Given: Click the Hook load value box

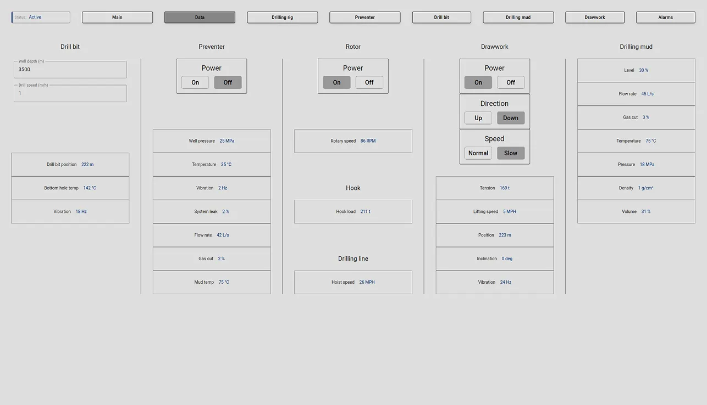Looking at the screenshot, I should pos(353,212).
